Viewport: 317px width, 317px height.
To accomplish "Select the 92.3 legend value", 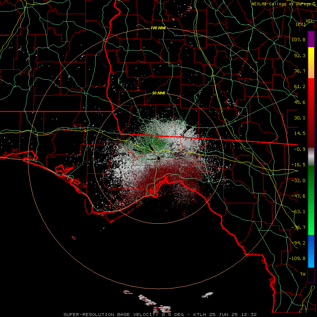I will tap(300, 55).
